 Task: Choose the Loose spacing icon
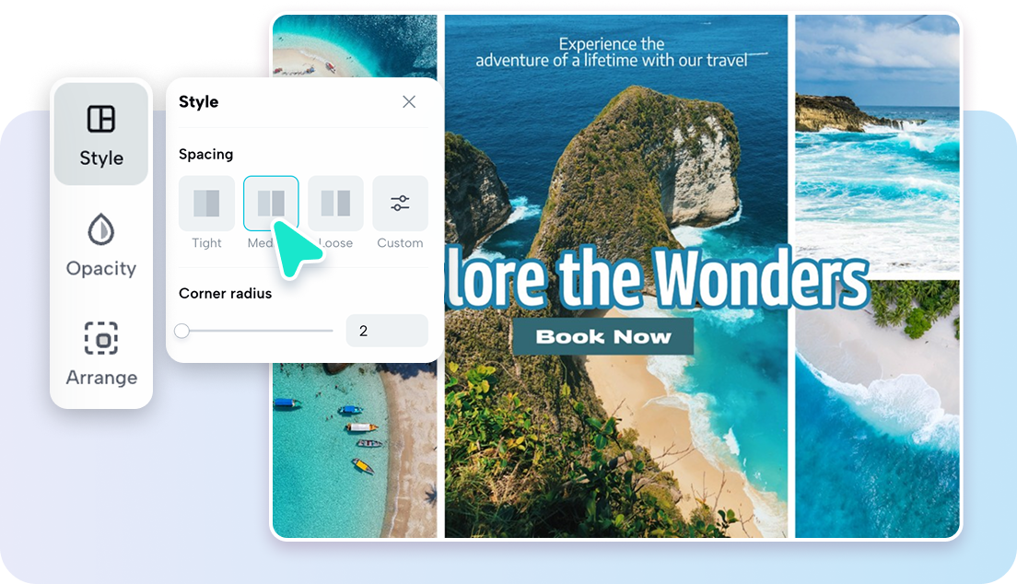(x=335, y=203)
